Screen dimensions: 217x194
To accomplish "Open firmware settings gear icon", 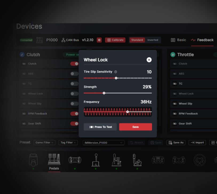I will [x=99, y=40].
